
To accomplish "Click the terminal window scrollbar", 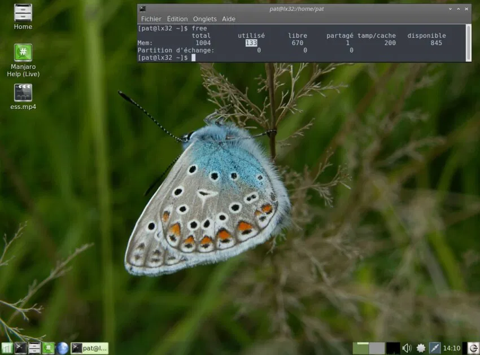I will pyautogui.click(x=469, y=42).
